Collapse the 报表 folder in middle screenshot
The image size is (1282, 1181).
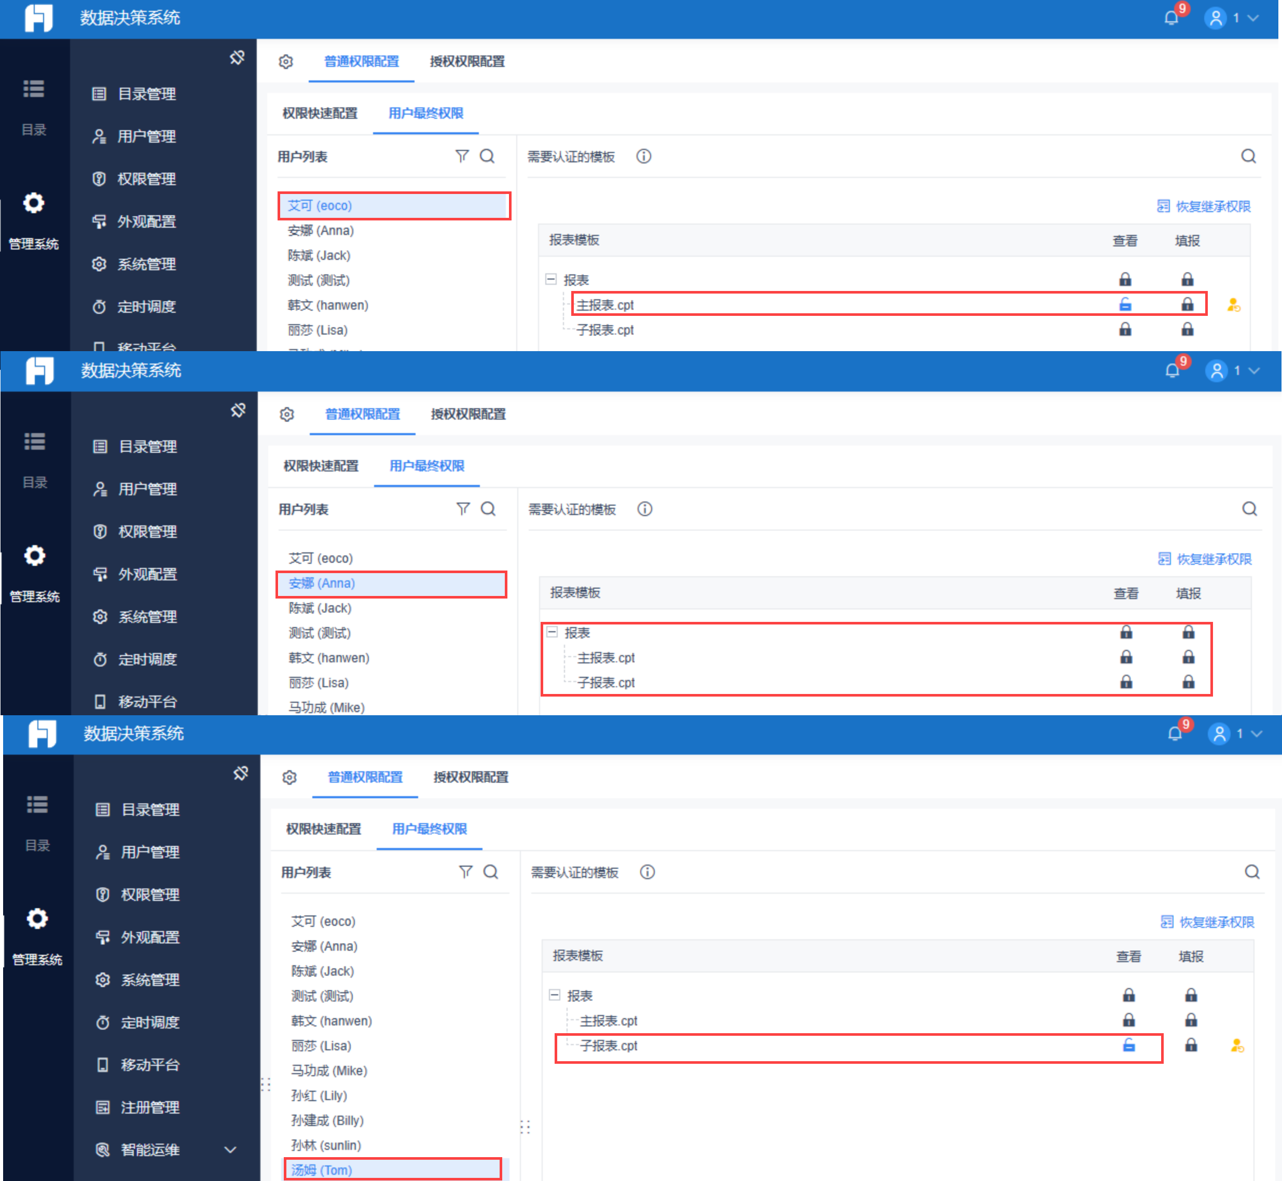[553, 632]
